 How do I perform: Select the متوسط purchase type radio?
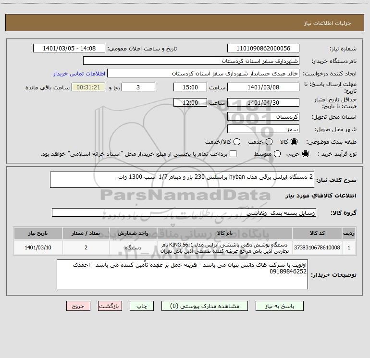277,154
